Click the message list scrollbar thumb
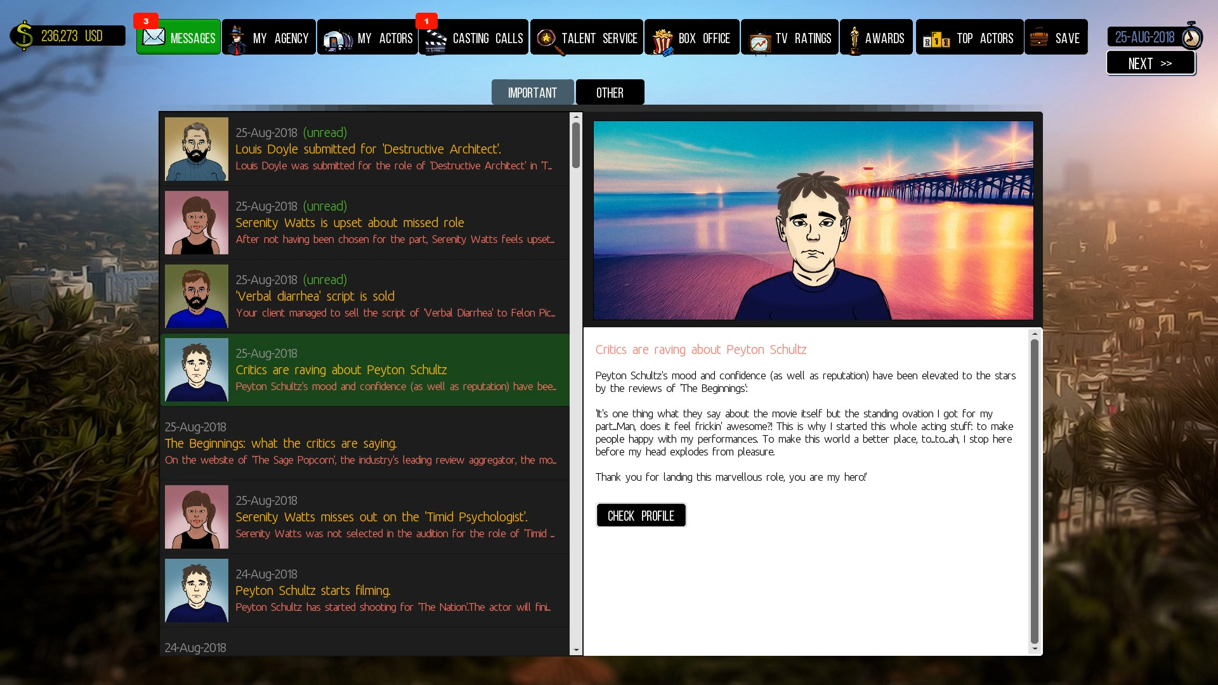1218x685 pixels. coord(576,145)
